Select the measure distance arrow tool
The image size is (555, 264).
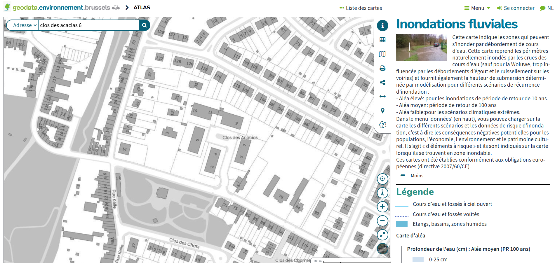[x=382, y=97]
